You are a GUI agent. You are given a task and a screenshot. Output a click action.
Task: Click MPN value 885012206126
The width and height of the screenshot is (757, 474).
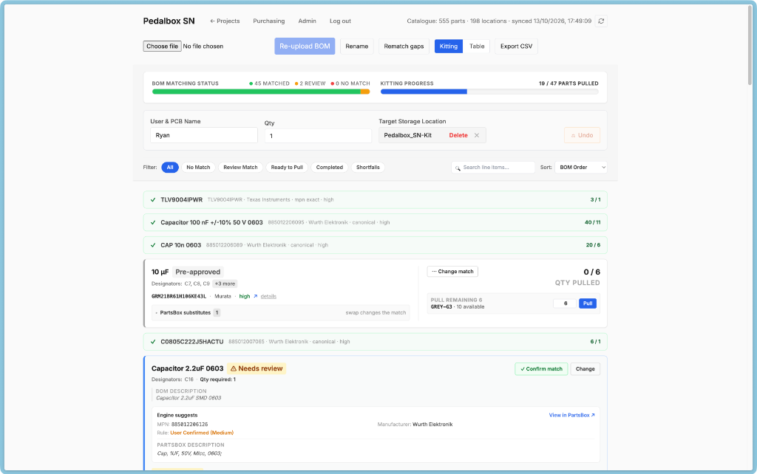[190, 425]
